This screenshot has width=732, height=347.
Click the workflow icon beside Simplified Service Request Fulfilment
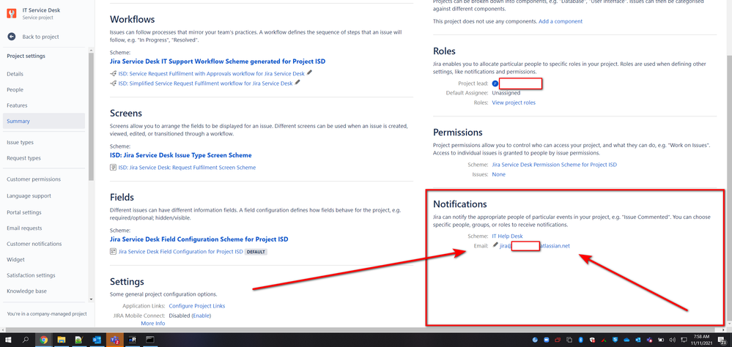113,83
